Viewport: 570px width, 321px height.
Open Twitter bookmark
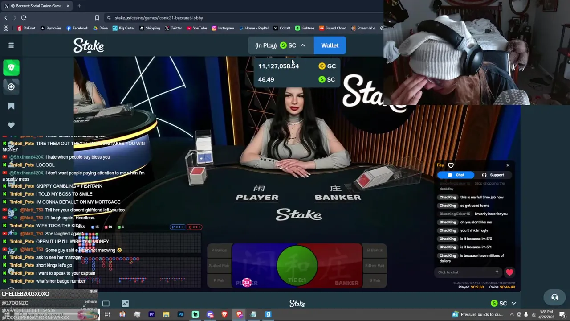point(173,28)
